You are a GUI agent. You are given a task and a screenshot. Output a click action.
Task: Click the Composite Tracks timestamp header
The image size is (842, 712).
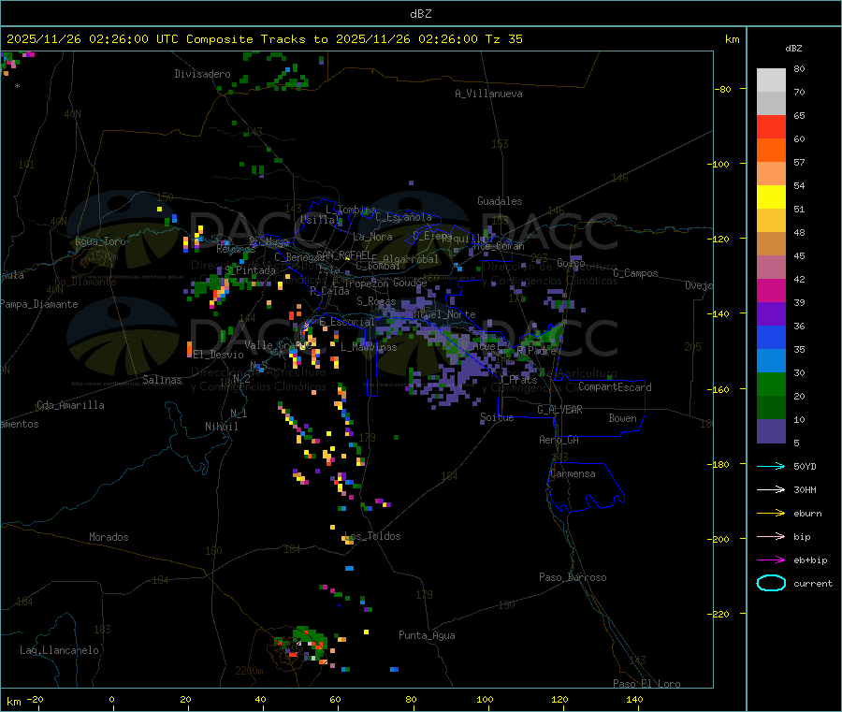tap(264, 39)
